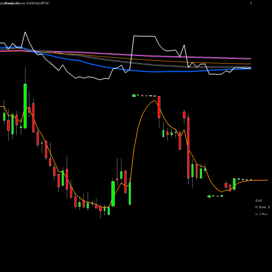Click the 'in 3 Days' label
This screenshot has width=272, height=272.
(x=261, y=214)
